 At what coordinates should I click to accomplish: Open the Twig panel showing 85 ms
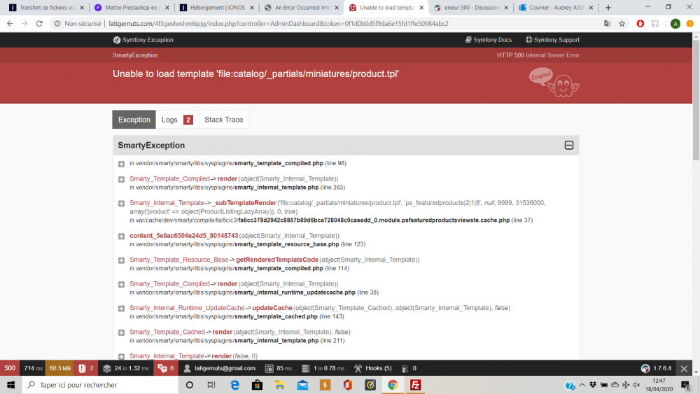click(x=279, y=368)
